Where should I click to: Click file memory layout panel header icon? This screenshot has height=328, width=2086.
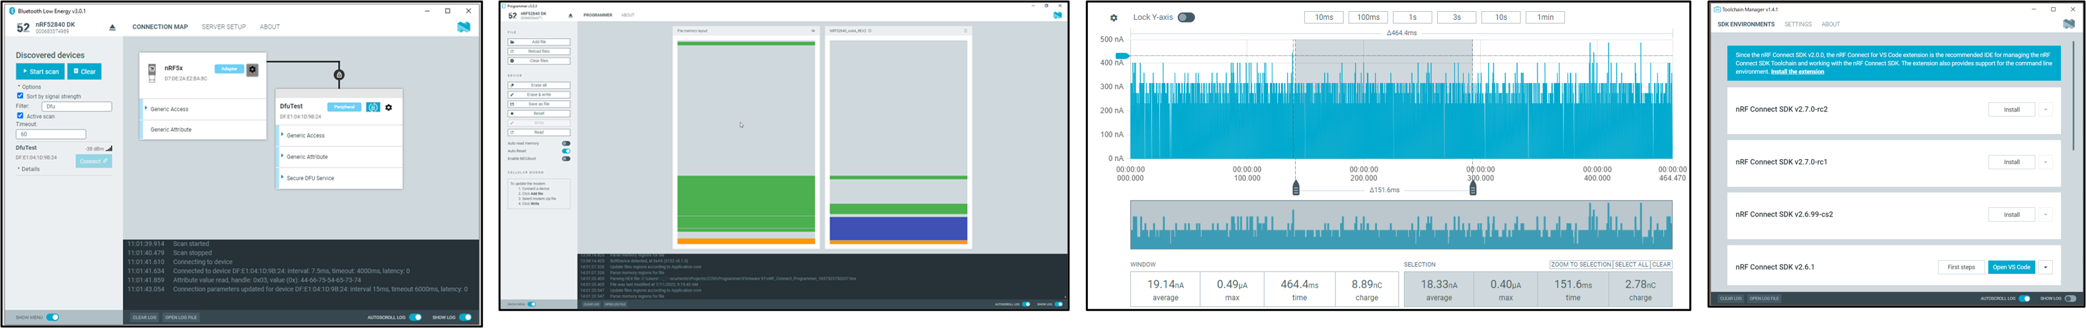point(813,31)
